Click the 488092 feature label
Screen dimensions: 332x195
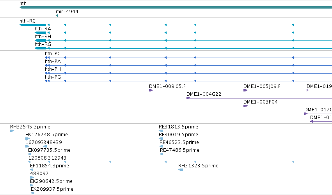39,174
